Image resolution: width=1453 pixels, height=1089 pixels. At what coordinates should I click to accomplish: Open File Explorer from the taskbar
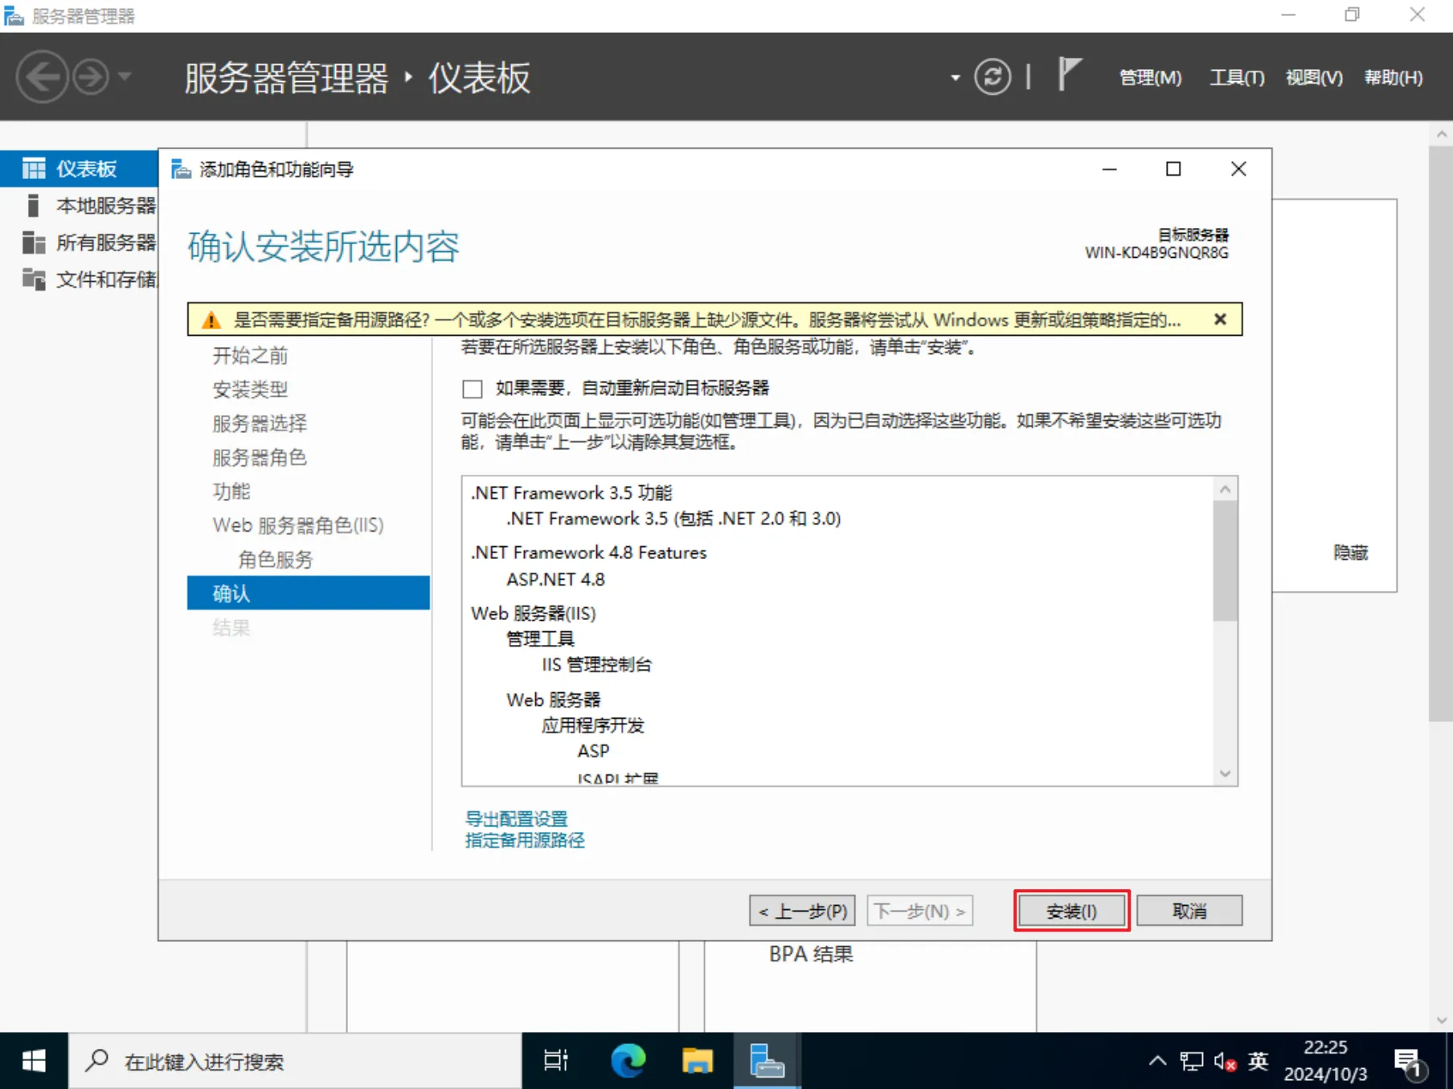tap(698, 1061)
